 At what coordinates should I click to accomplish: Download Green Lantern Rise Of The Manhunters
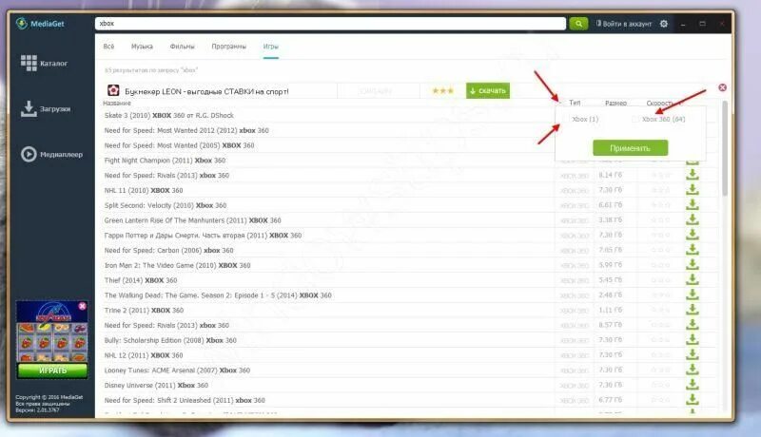[x=693, y=219]
